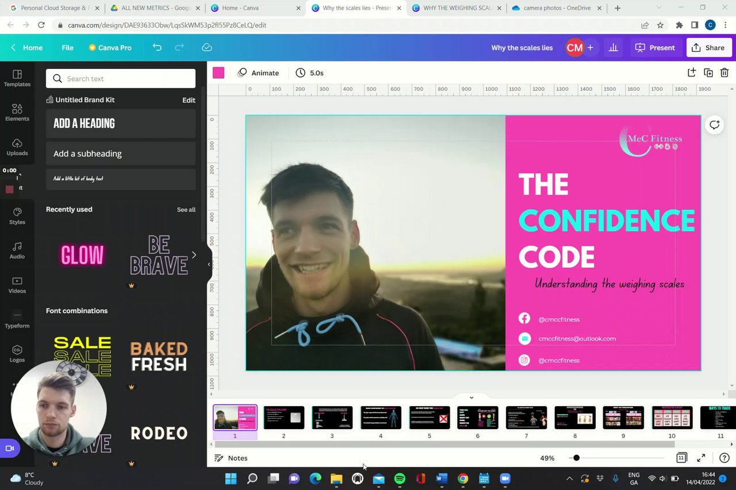The width and height of the screenshot is (736, 490).
Task: Open a new browser tab
Action: 618,8
